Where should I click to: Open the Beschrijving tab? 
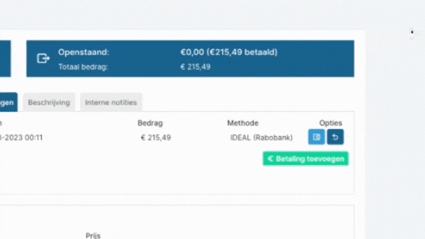tap(49, 102)
